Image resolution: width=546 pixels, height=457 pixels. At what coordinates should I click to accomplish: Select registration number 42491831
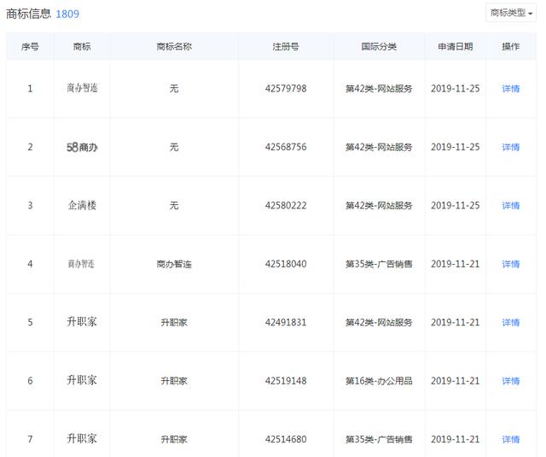tap(286, 322)
